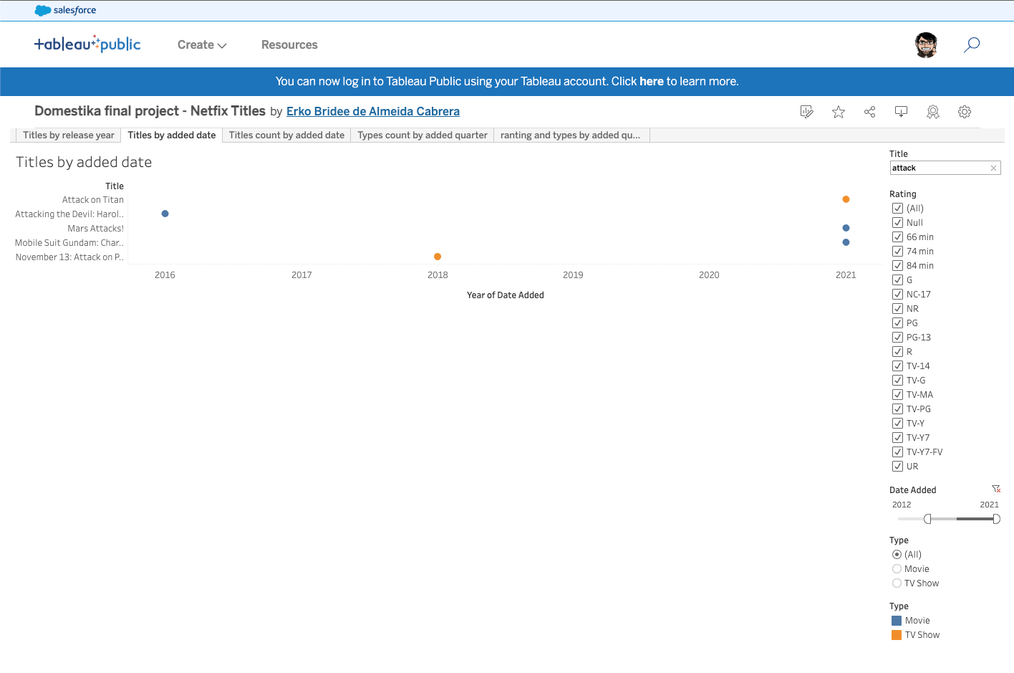Clear the Date Added filter icon
The height and width of the screenshot is (673, 1014).
(995, 489)
